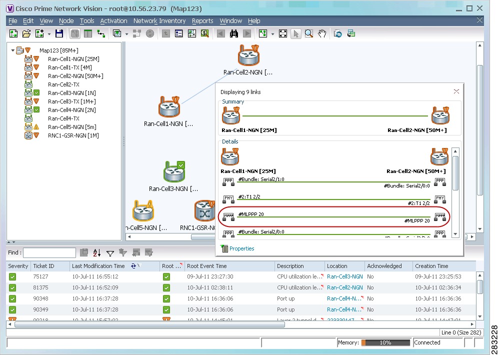Enable the normal selection pointer mode

click(x=296, y=33)
